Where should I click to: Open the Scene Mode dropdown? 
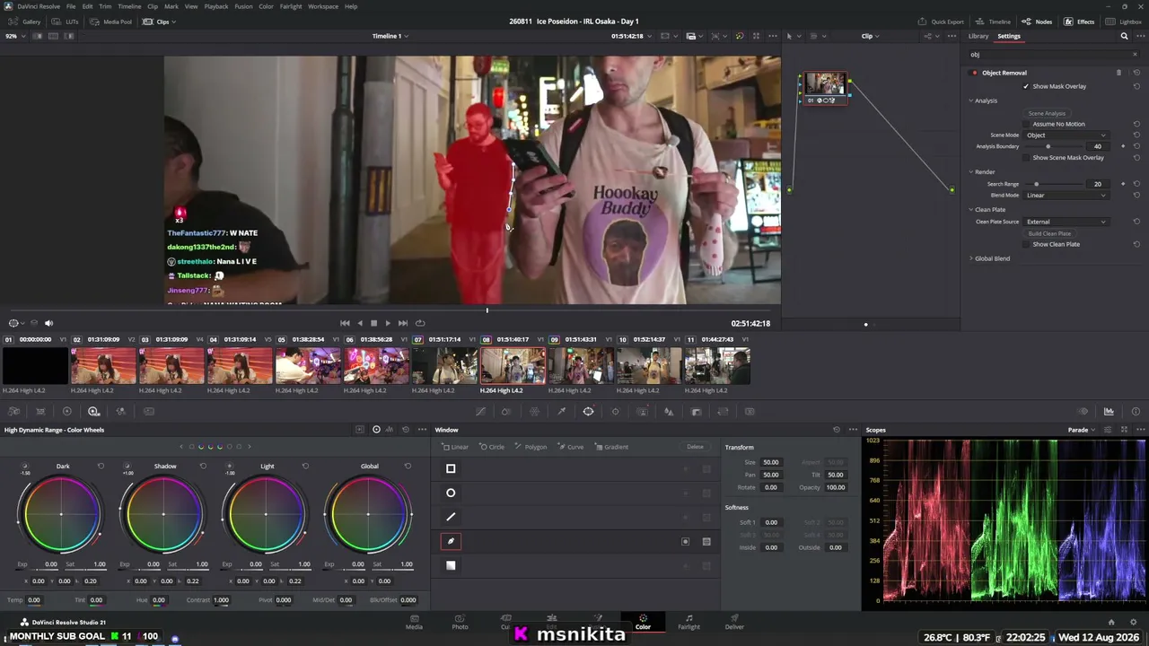[x=1066, y=135]
